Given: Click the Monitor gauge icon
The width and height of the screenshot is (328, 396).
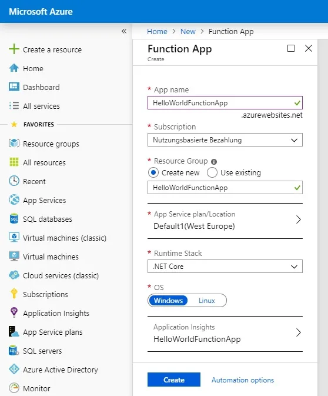Looking at the screenshot, I should (x=14, y=388).
